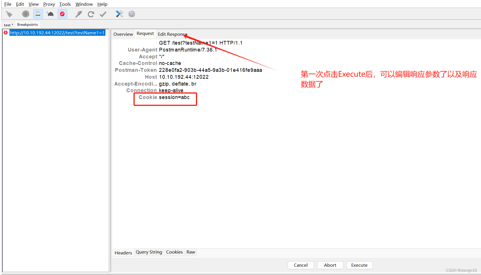
Task: Open the Window menu
Action: point(84,4)
